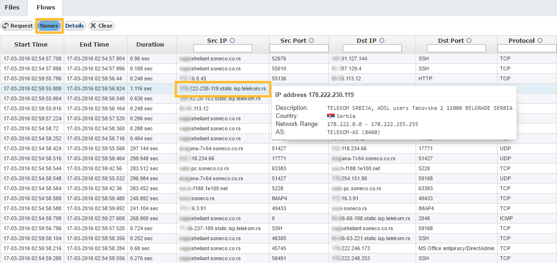Click the Clear button with X icon

(x=101, y=26)
